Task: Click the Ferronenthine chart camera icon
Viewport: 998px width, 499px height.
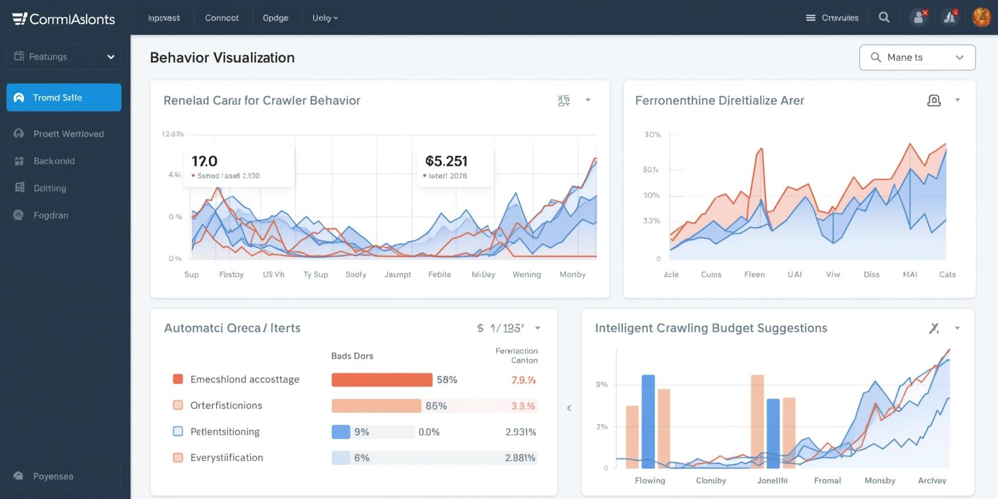Action: click(934, 101)
